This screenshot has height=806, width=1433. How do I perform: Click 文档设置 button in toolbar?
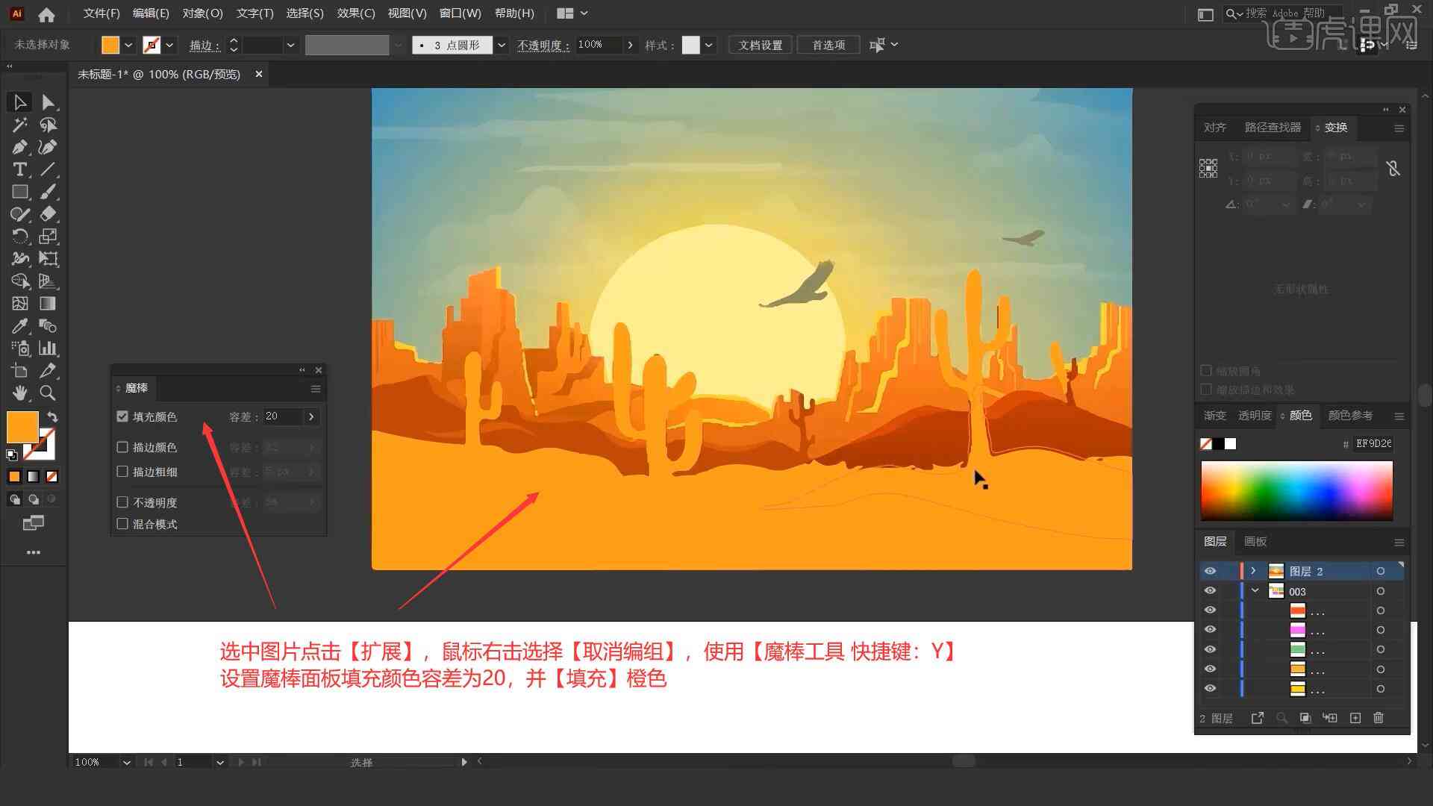click(x=765, y=44)
